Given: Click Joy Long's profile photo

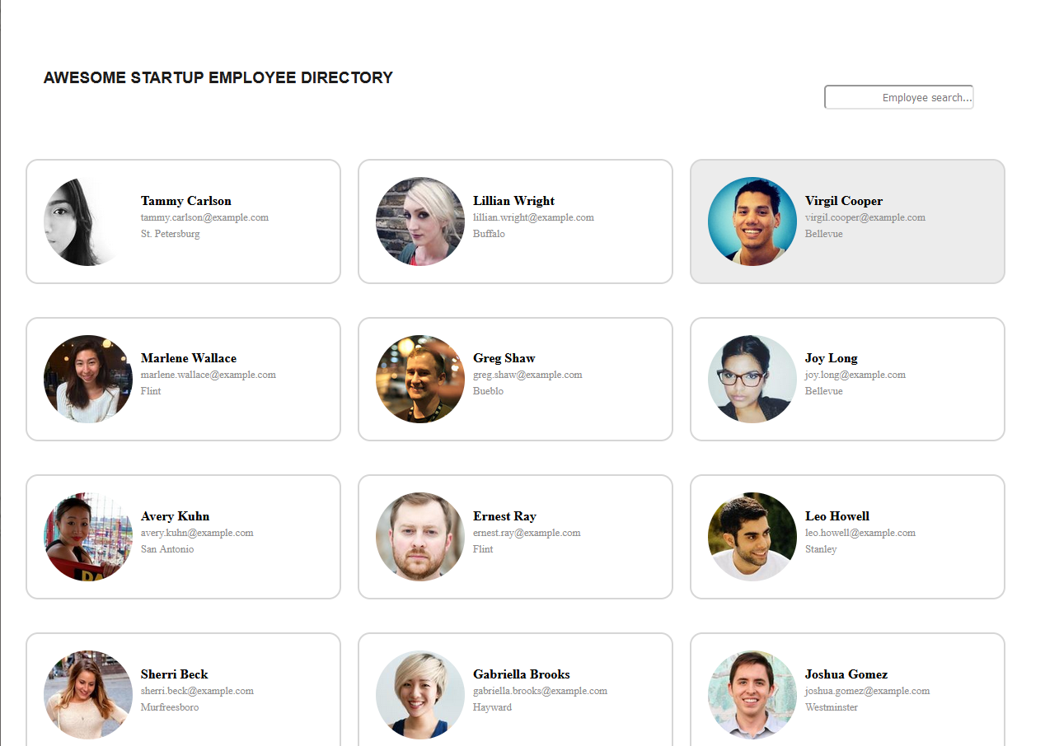Looking at the screenshot, I should point(752,379).
